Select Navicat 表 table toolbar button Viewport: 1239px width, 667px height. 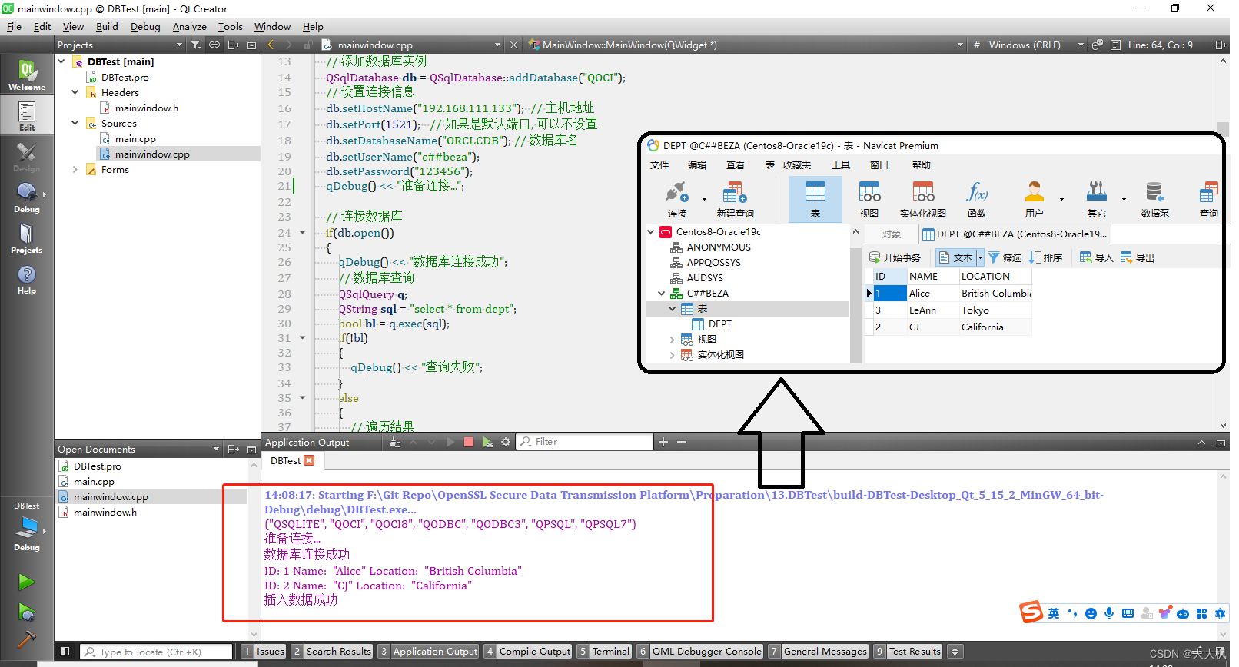point(815,200)
